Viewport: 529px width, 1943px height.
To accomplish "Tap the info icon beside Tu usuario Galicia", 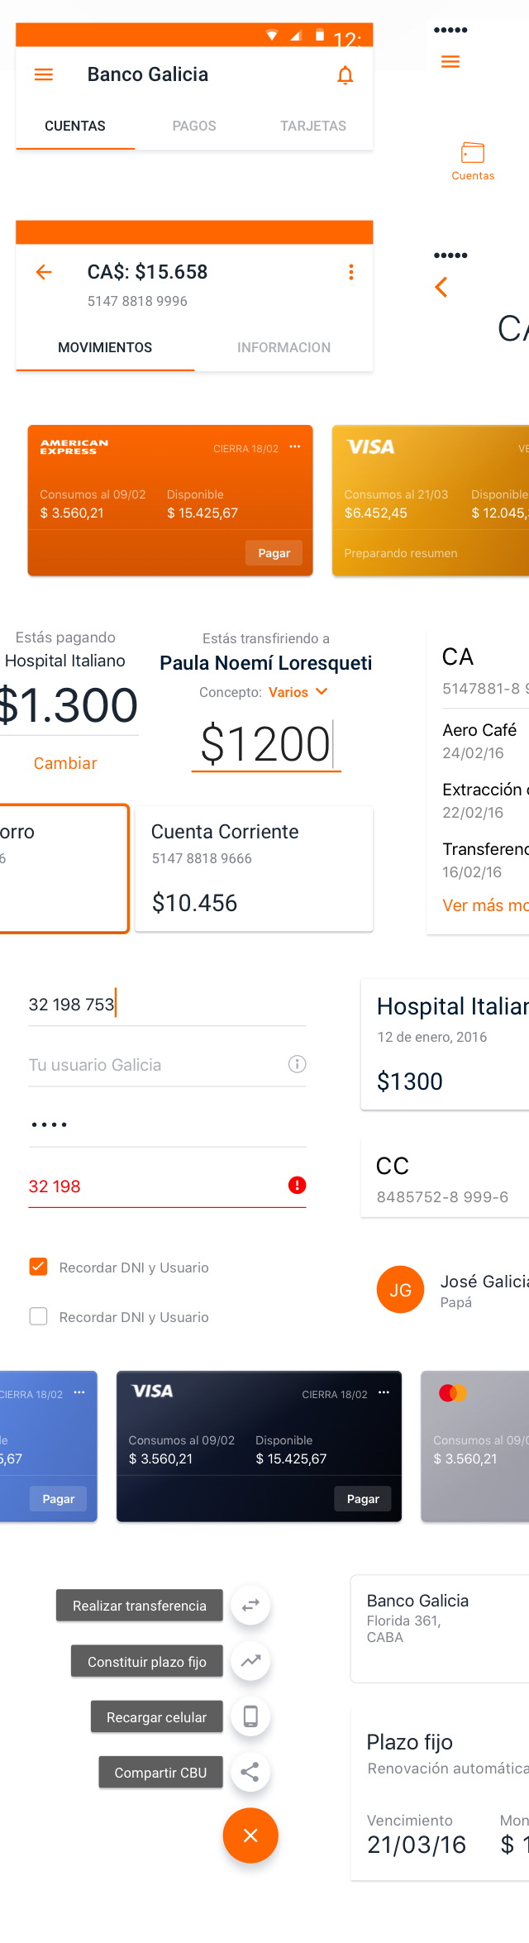I will 297,1064.
